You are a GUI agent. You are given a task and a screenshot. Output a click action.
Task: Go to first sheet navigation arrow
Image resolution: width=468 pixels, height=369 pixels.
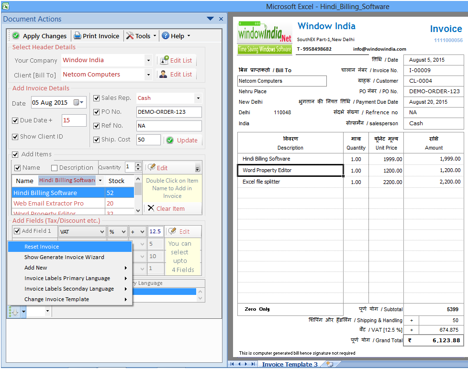[x=232, y=364]
